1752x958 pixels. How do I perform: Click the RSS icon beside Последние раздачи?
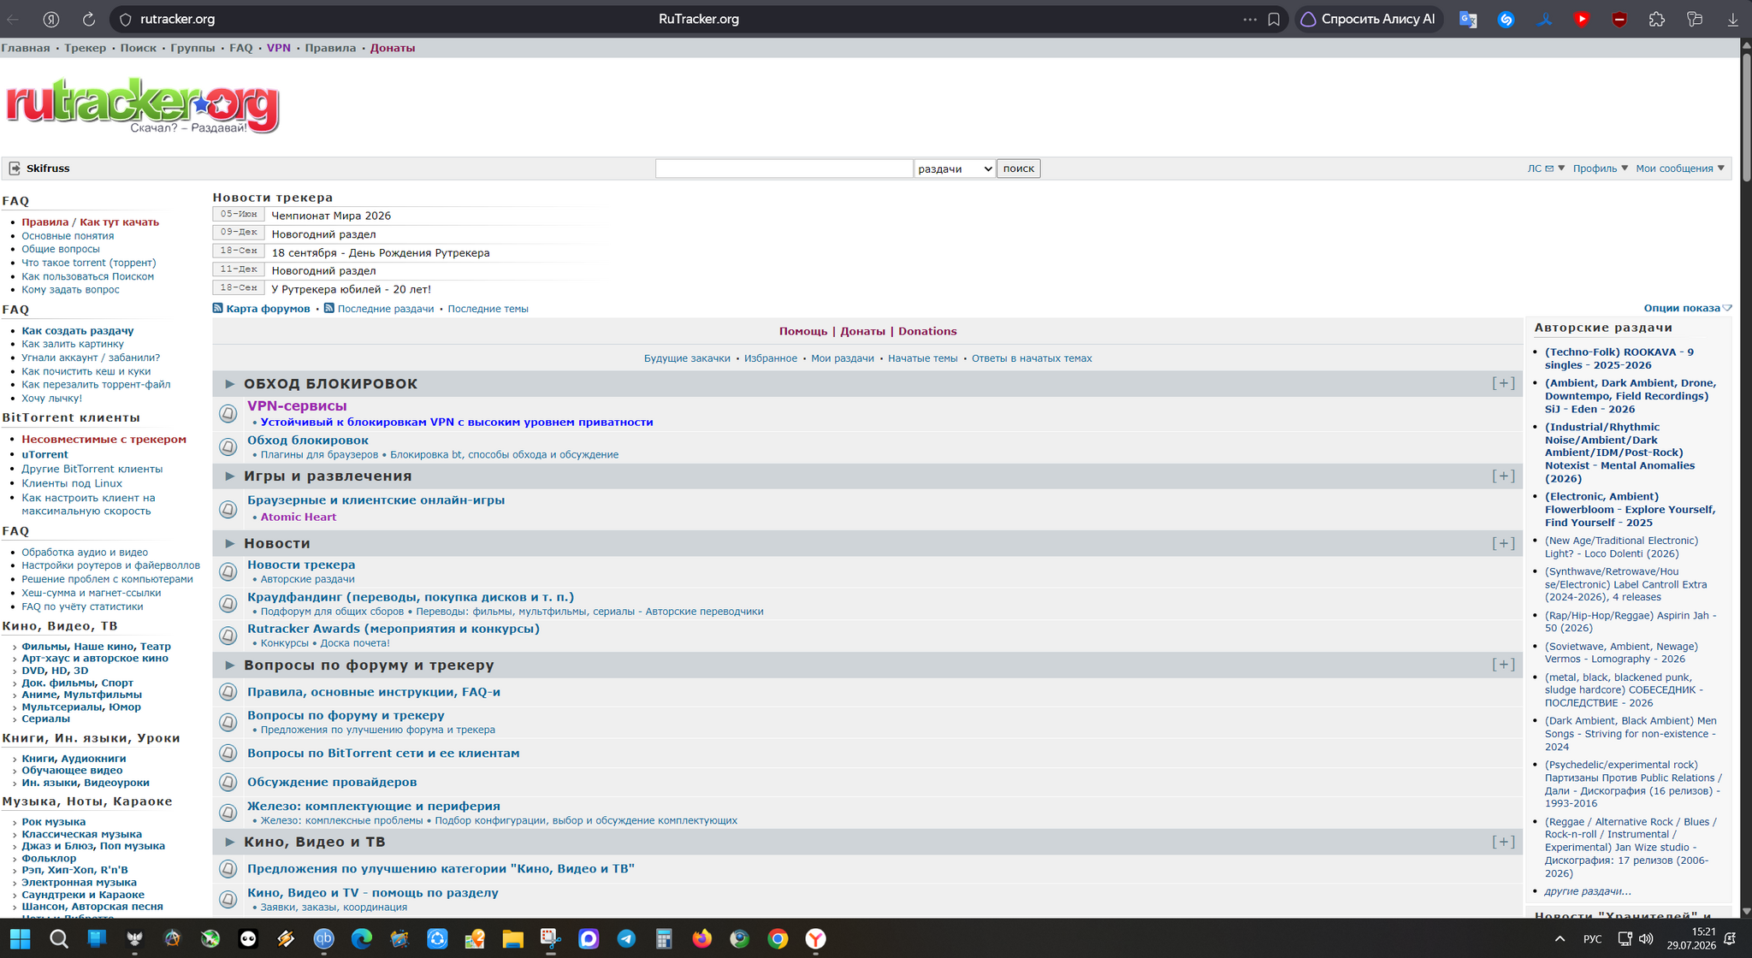tap(328, 308)
